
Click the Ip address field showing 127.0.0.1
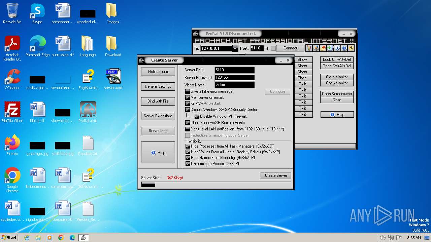pos(216,48)
